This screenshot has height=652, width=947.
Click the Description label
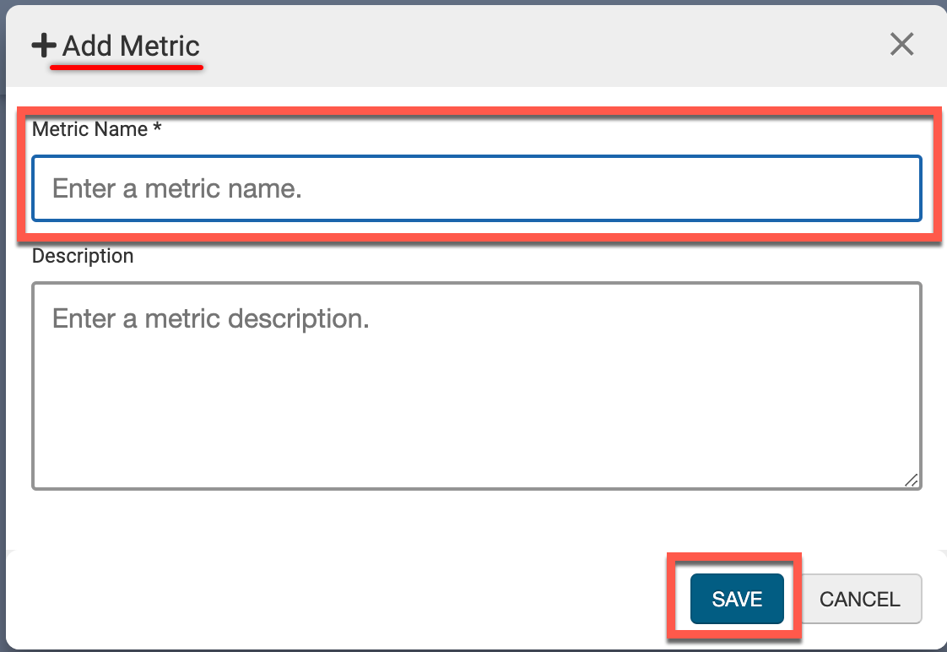(x=83, y=256)
